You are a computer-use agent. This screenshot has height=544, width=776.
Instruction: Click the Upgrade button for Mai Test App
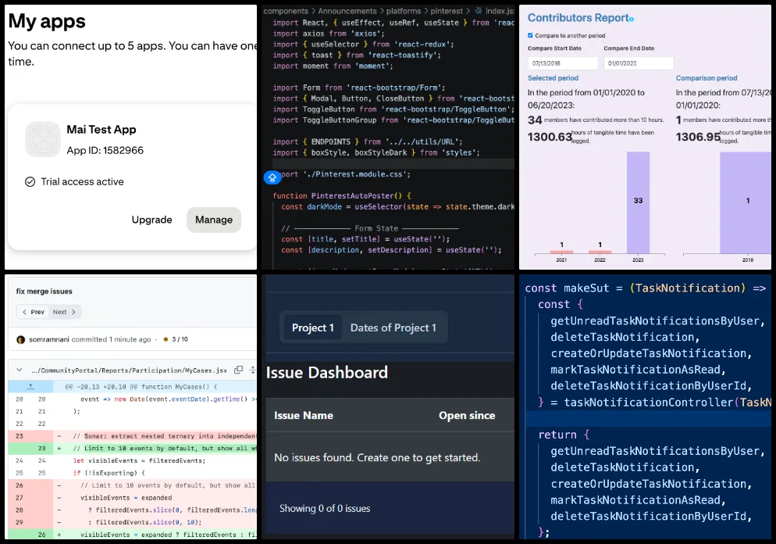(152, 220)
